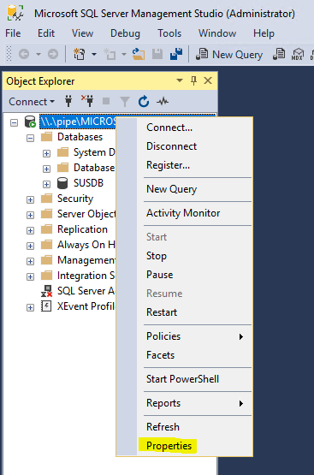
Task: Click the Filter funnel icon
Action: coord(125,102)
